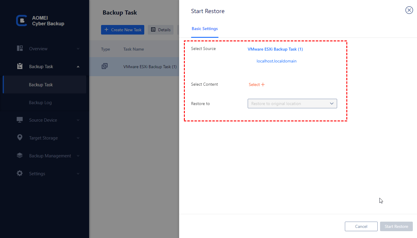Open the Backup Management sidebar item
Image resolution: width=417 pixels, height=238 pixels.
click(x=44, y=156)
